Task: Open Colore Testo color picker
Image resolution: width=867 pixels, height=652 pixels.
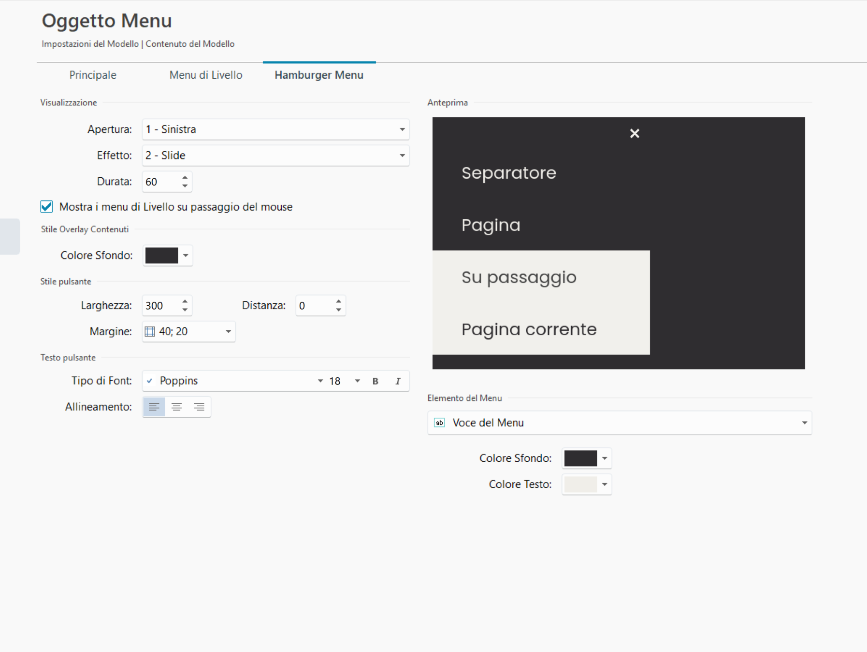Action: click(586, 484)
